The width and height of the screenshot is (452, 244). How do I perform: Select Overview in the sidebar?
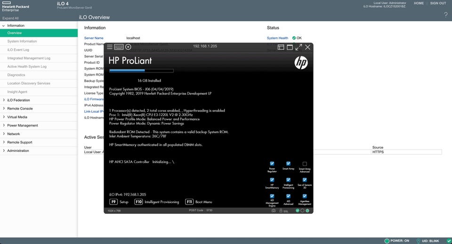coord(39,33)
